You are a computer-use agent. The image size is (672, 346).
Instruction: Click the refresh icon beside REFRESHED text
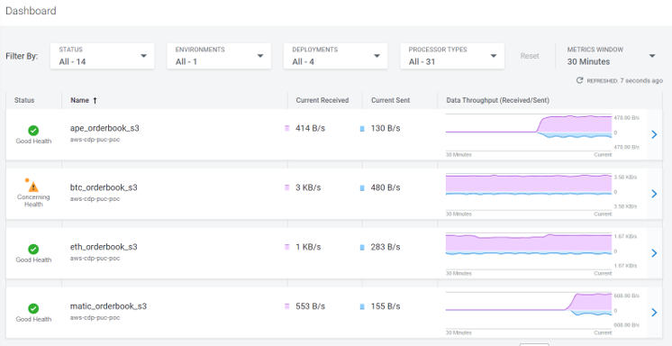click(579, 80)
